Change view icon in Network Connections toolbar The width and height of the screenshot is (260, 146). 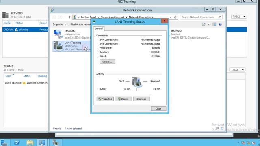pyautogui.click(x=204, y=24)
